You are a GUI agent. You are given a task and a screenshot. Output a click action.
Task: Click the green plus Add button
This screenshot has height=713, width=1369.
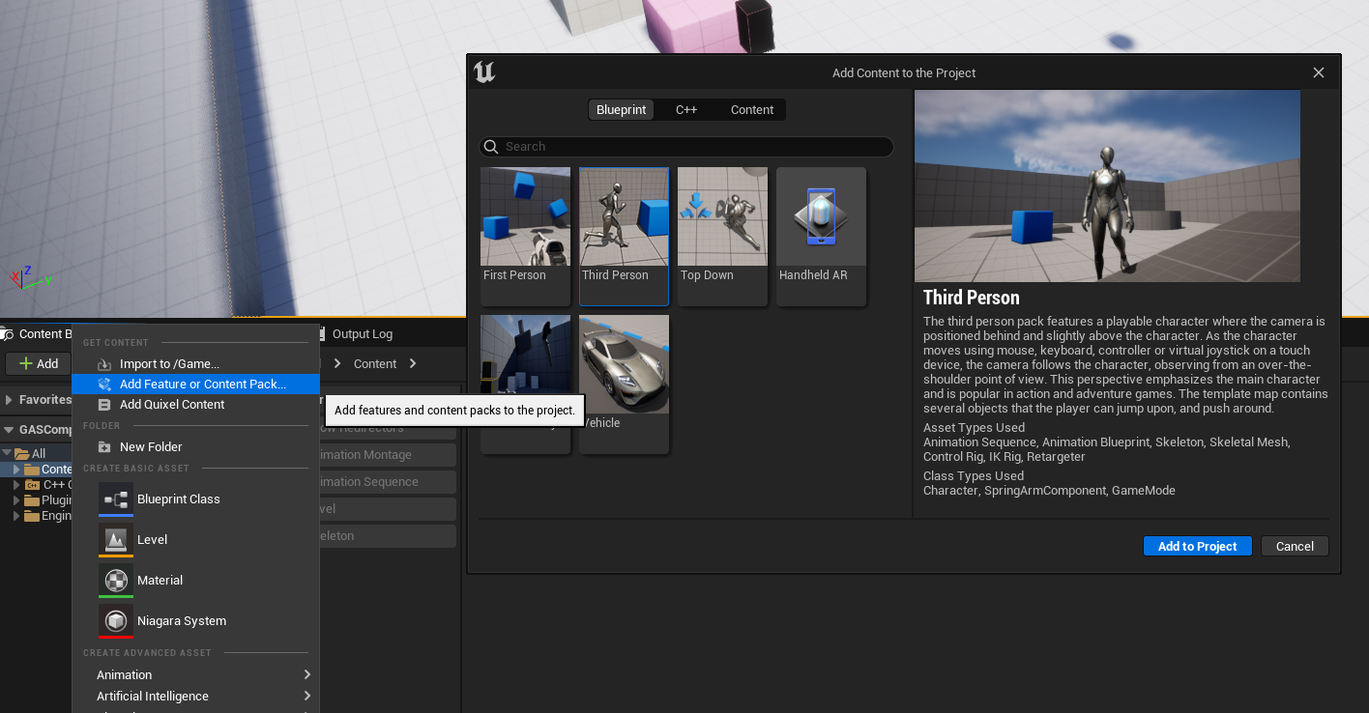pos(39,363)
